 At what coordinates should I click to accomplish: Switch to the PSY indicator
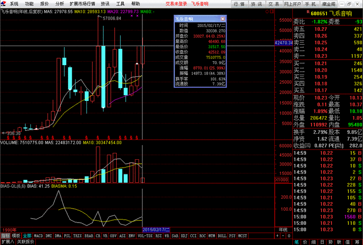click(x=232, y=236)
